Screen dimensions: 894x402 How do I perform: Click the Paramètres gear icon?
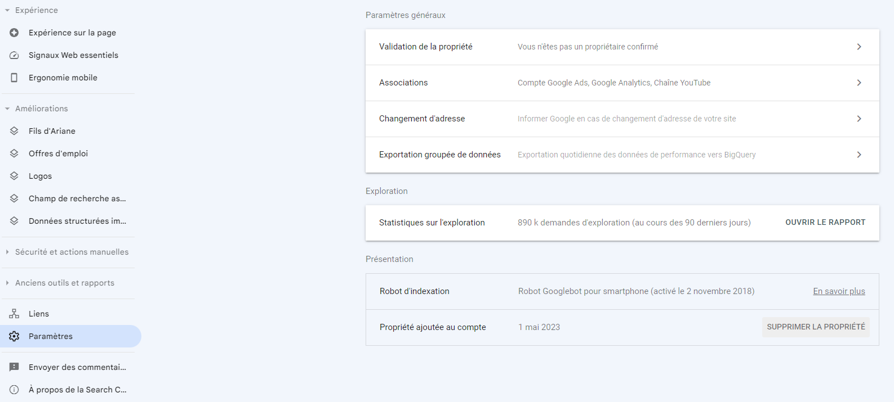14,336
